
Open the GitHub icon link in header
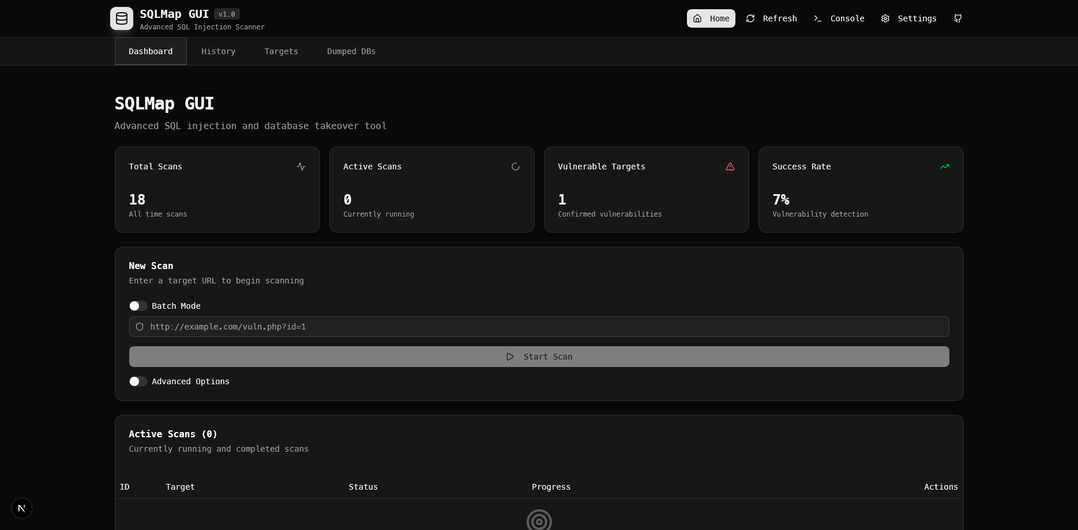957,18
